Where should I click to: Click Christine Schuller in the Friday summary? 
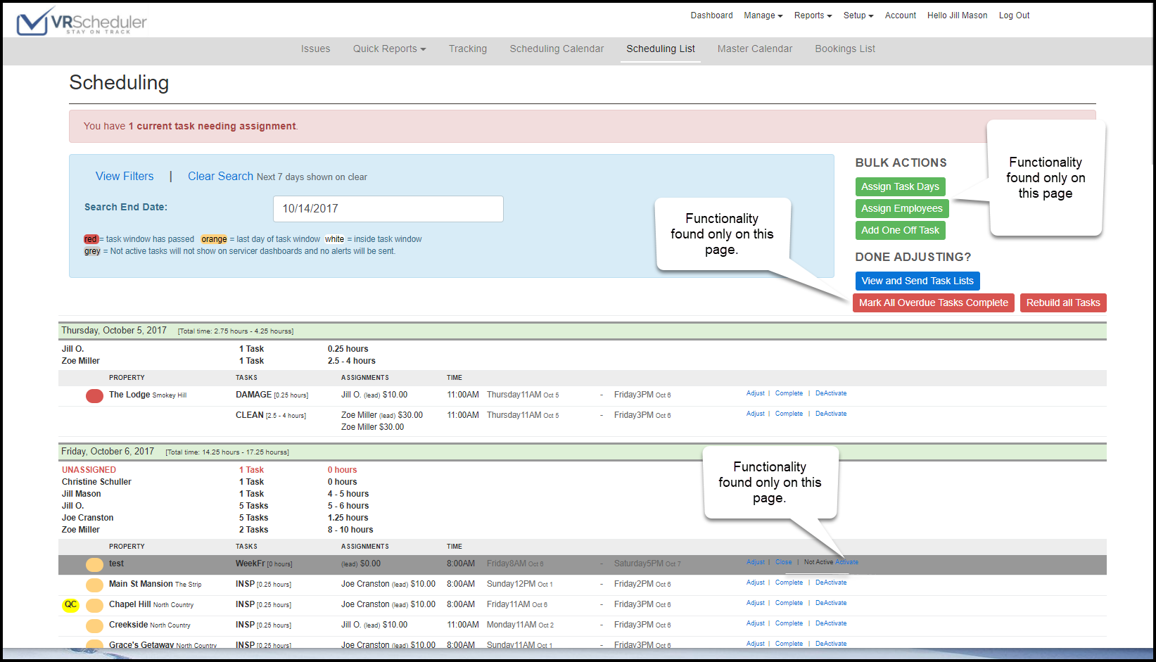click(x=96, y=482)
